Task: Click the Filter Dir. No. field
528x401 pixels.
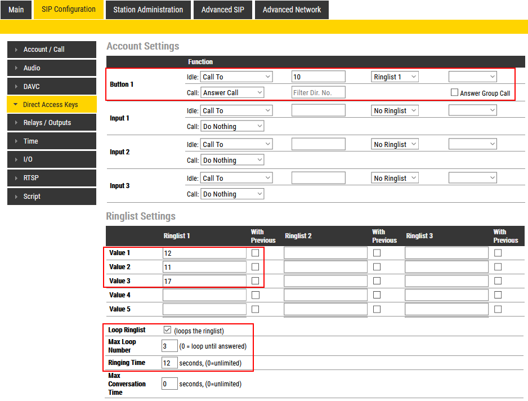Action: [x=318, y=92]
